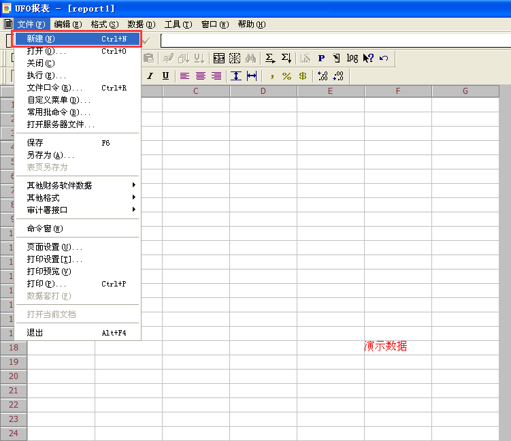Apply right text alignment
Viewport: 511px width, 441px height.
coord(216,76)
